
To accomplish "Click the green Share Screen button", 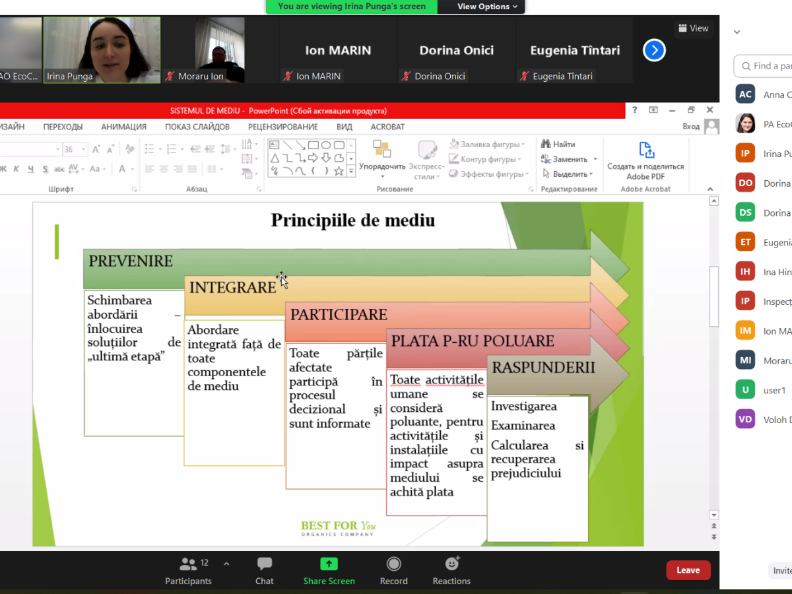I will click(x=329, y=571).
